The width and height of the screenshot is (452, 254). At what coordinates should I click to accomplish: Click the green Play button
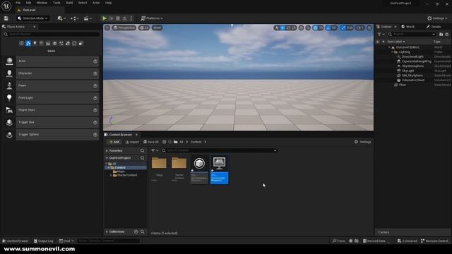105,18
